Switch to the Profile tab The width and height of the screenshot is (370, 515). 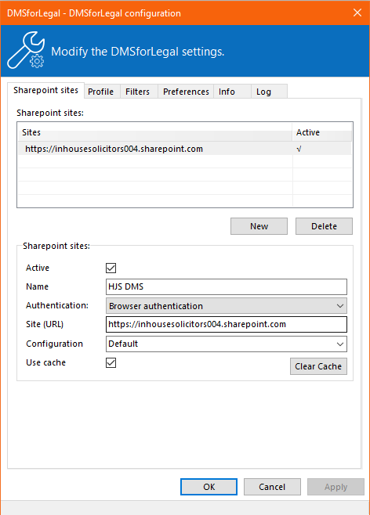tap(100, 92)
